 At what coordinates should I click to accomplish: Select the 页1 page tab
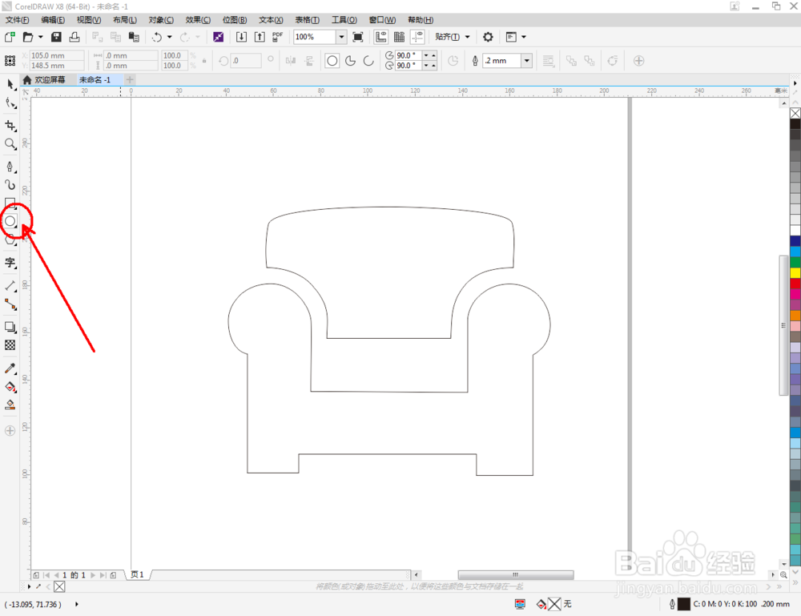138,574
